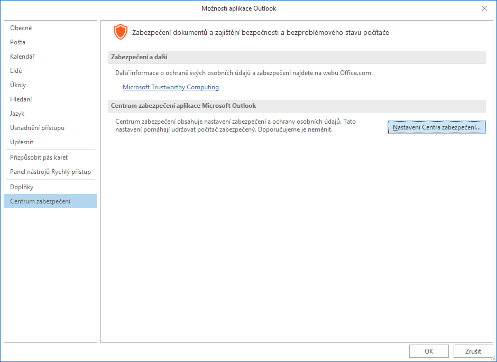Open the Lidé options page
Viewport: 497px width, 362px height.
50,71
